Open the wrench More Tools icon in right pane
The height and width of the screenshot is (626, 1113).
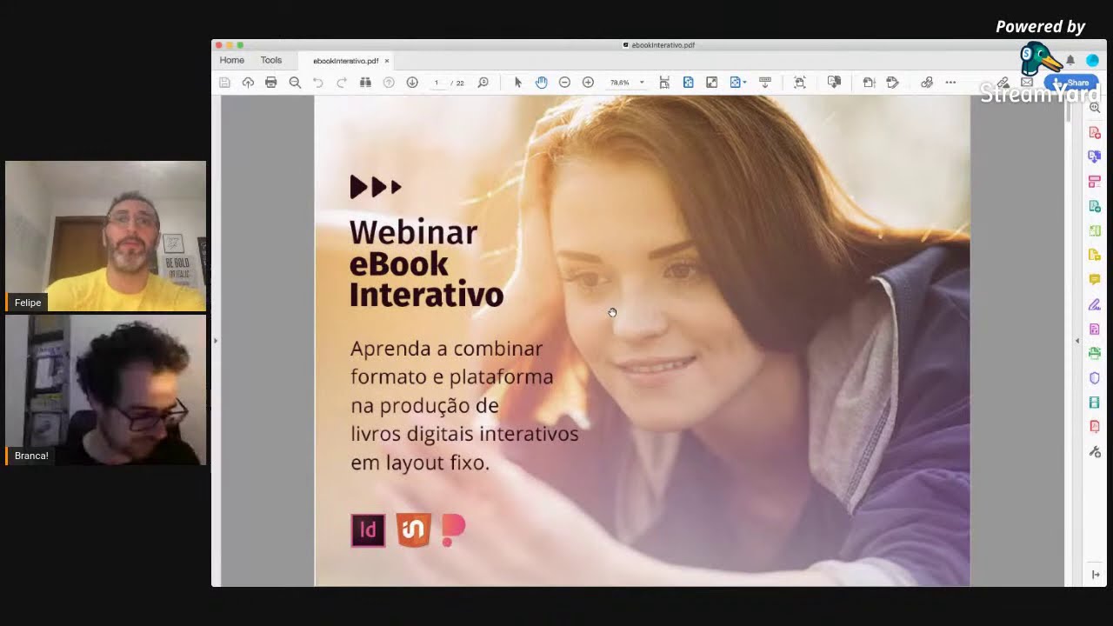[x=1095, y=452]
